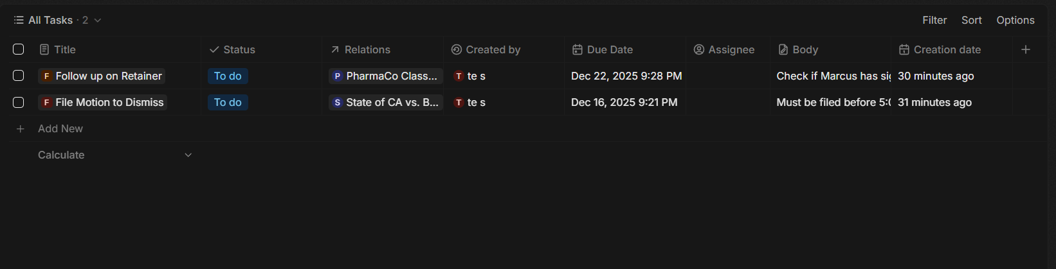
Task: Expand the All Tasks view dropdown chevron
Action: [98, 21]
